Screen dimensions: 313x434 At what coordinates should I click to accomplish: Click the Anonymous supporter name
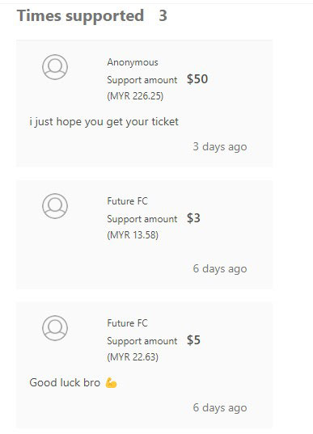point(133,62)
